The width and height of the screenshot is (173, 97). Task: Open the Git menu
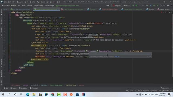click(x=48, y=2)
